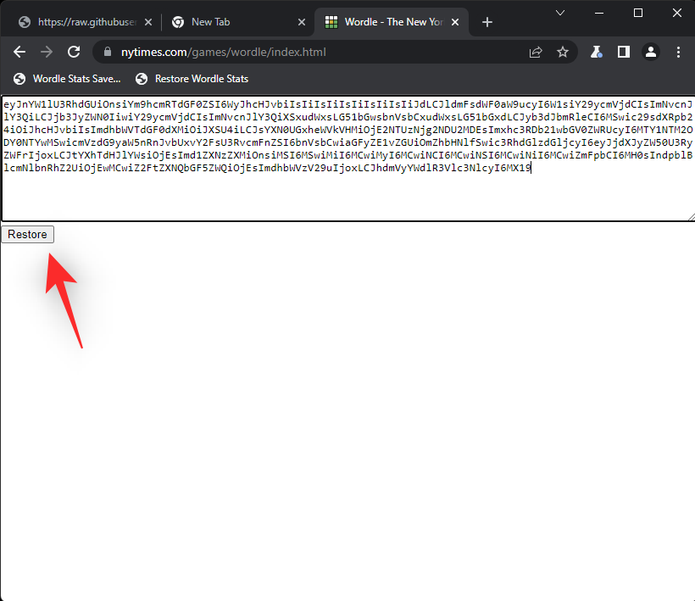Bookmark this tab with the star icon
695x601 pixels.
click(x=563, y=52)
